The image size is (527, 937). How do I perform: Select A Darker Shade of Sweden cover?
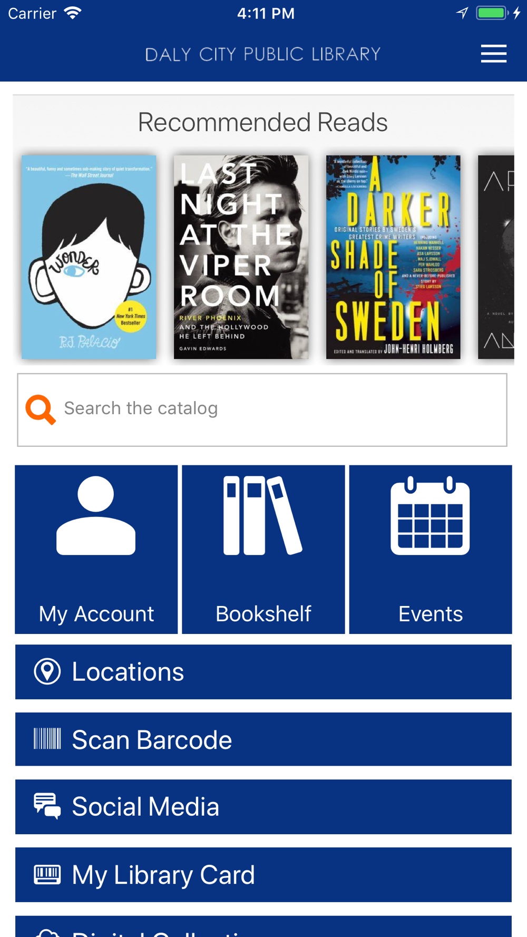pos(393,257)
